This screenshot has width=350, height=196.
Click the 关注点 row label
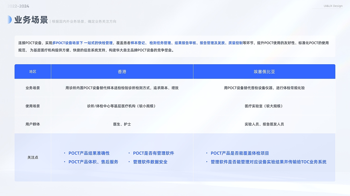33,157
